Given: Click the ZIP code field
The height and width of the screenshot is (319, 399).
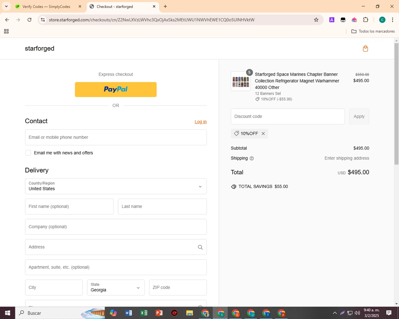Looking at the screenshot, I should pyautogui.click(x=178, y=287).
